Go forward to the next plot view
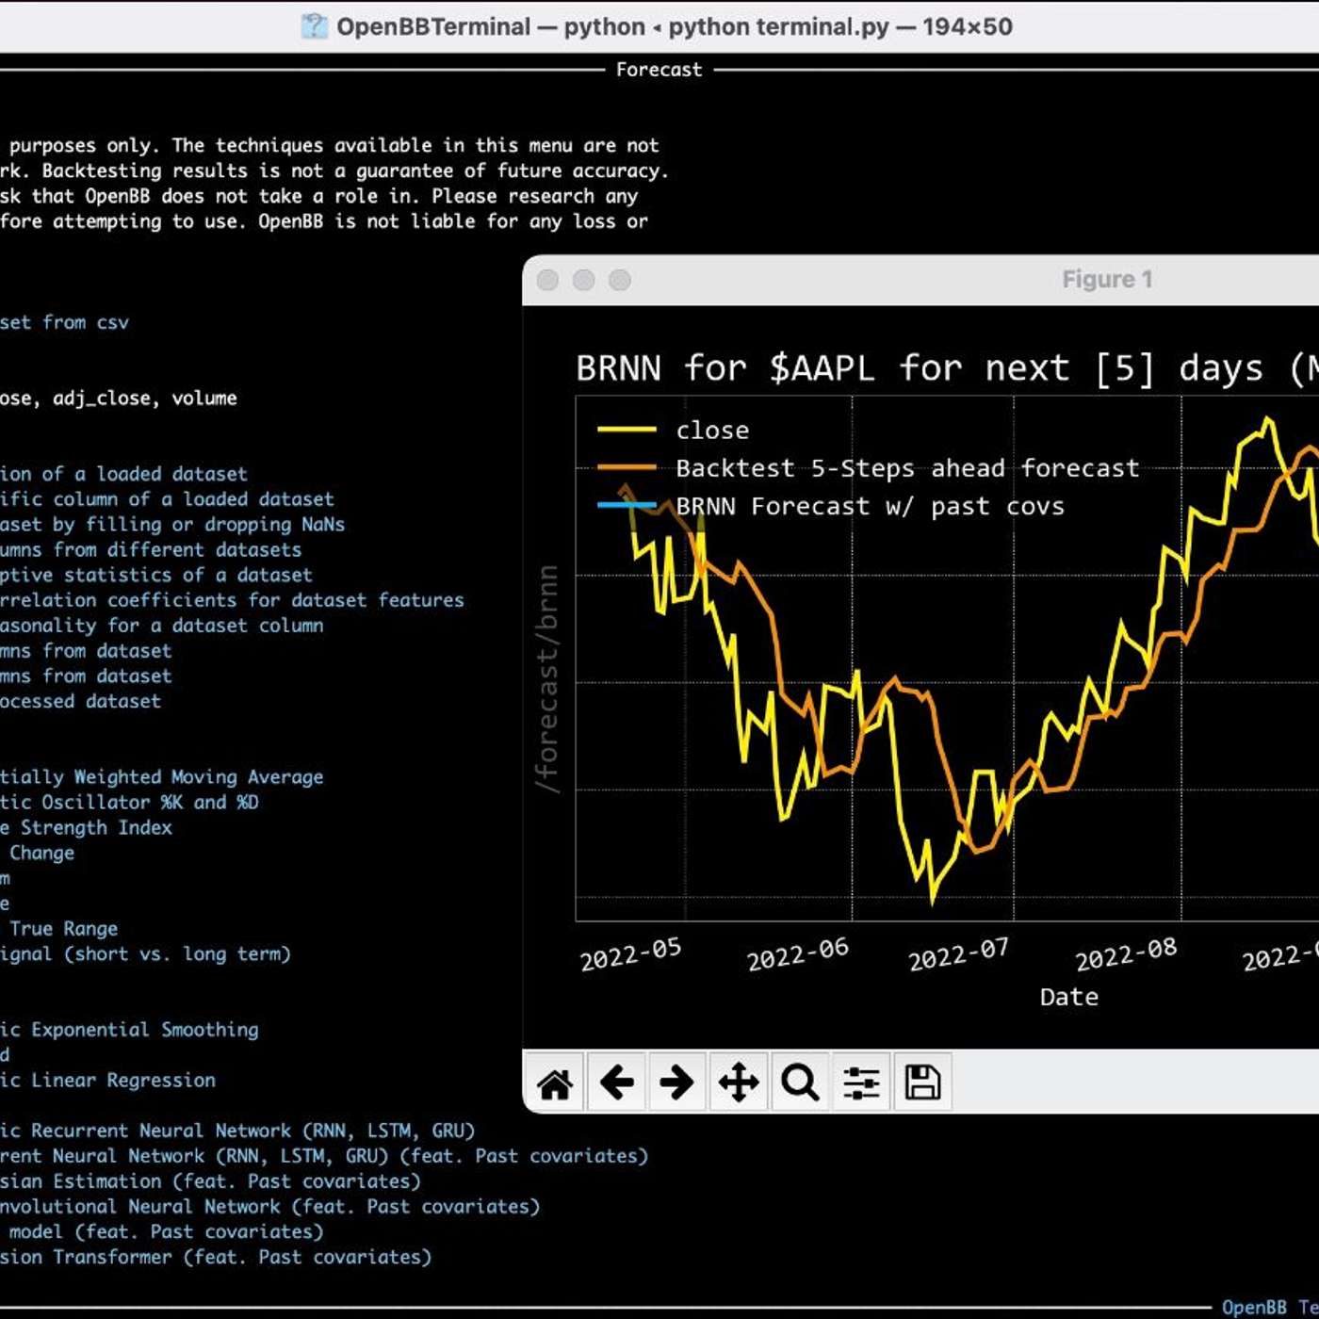The width and height of the screenshot is (1319, 1319). (677, 1082)
